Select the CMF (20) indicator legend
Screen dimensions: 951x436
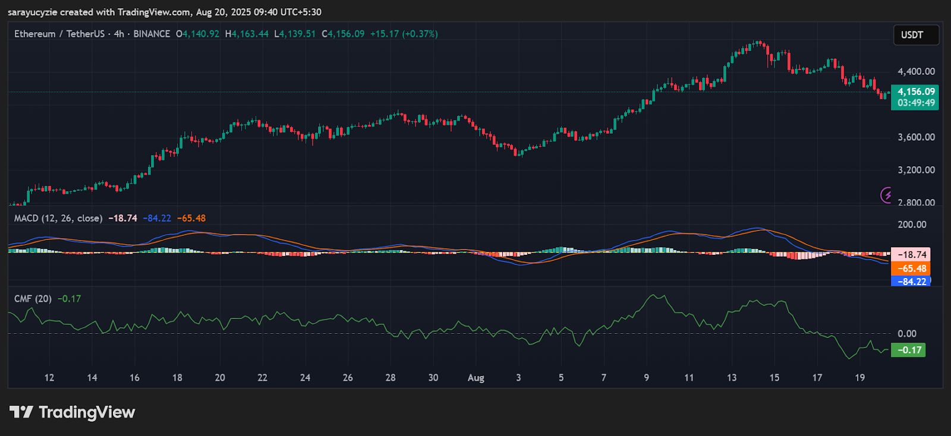click(x=33, y=299)
